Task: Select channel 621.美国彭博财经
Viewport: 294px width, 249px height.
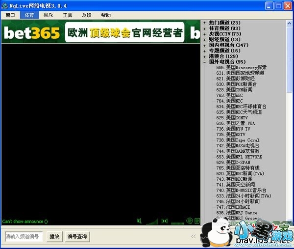Action: tap(235, 79)
